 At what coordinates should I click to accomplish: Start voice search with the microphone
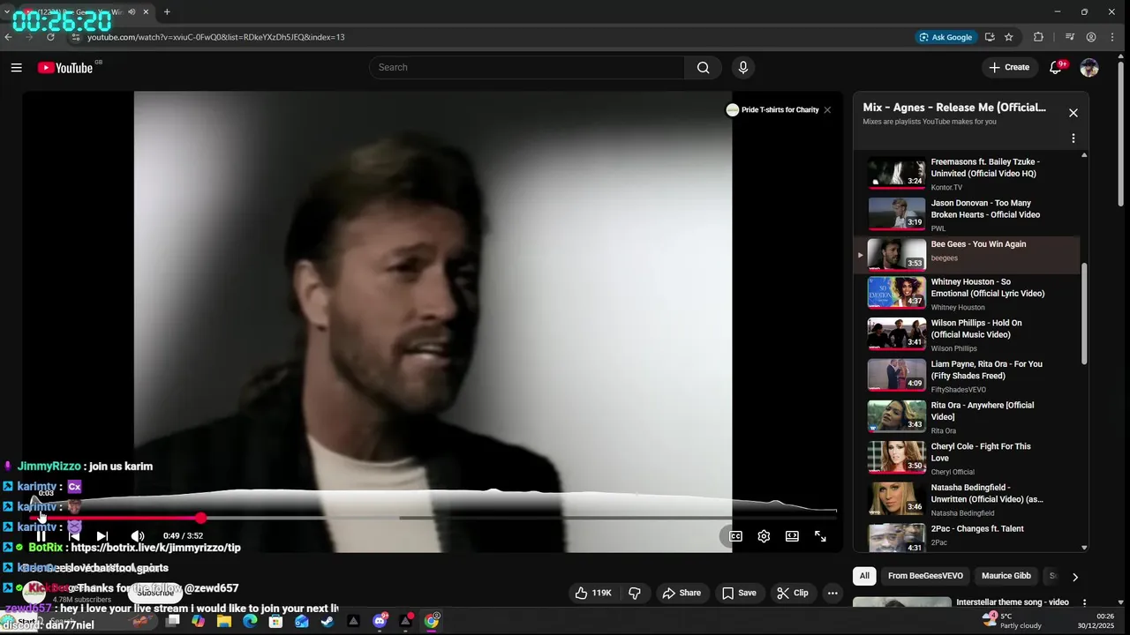point(742,67)
